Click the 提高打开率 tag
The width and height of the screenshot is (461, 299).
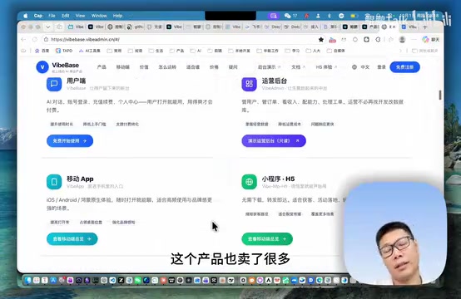click(60, 222)
